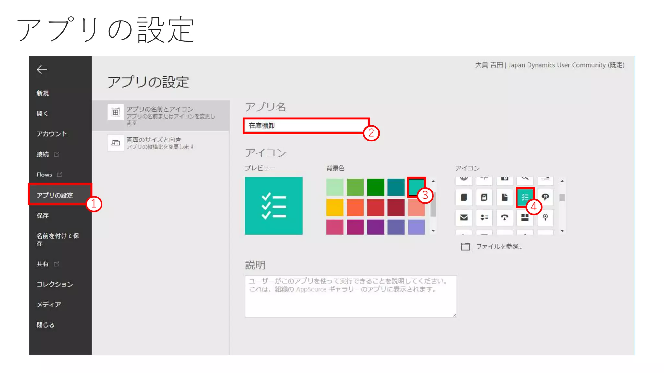Click the icon list's down arrow
This screenshot has height=373, width=664.
tap(562, 231)
